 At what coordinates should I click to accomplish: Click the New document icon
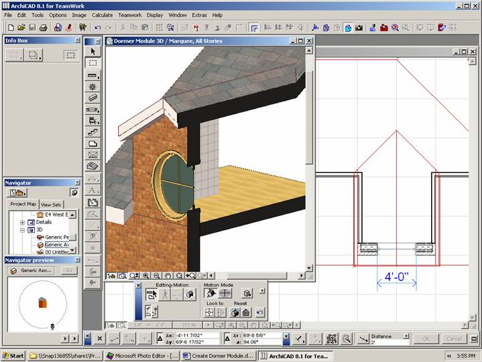[11, 27]
